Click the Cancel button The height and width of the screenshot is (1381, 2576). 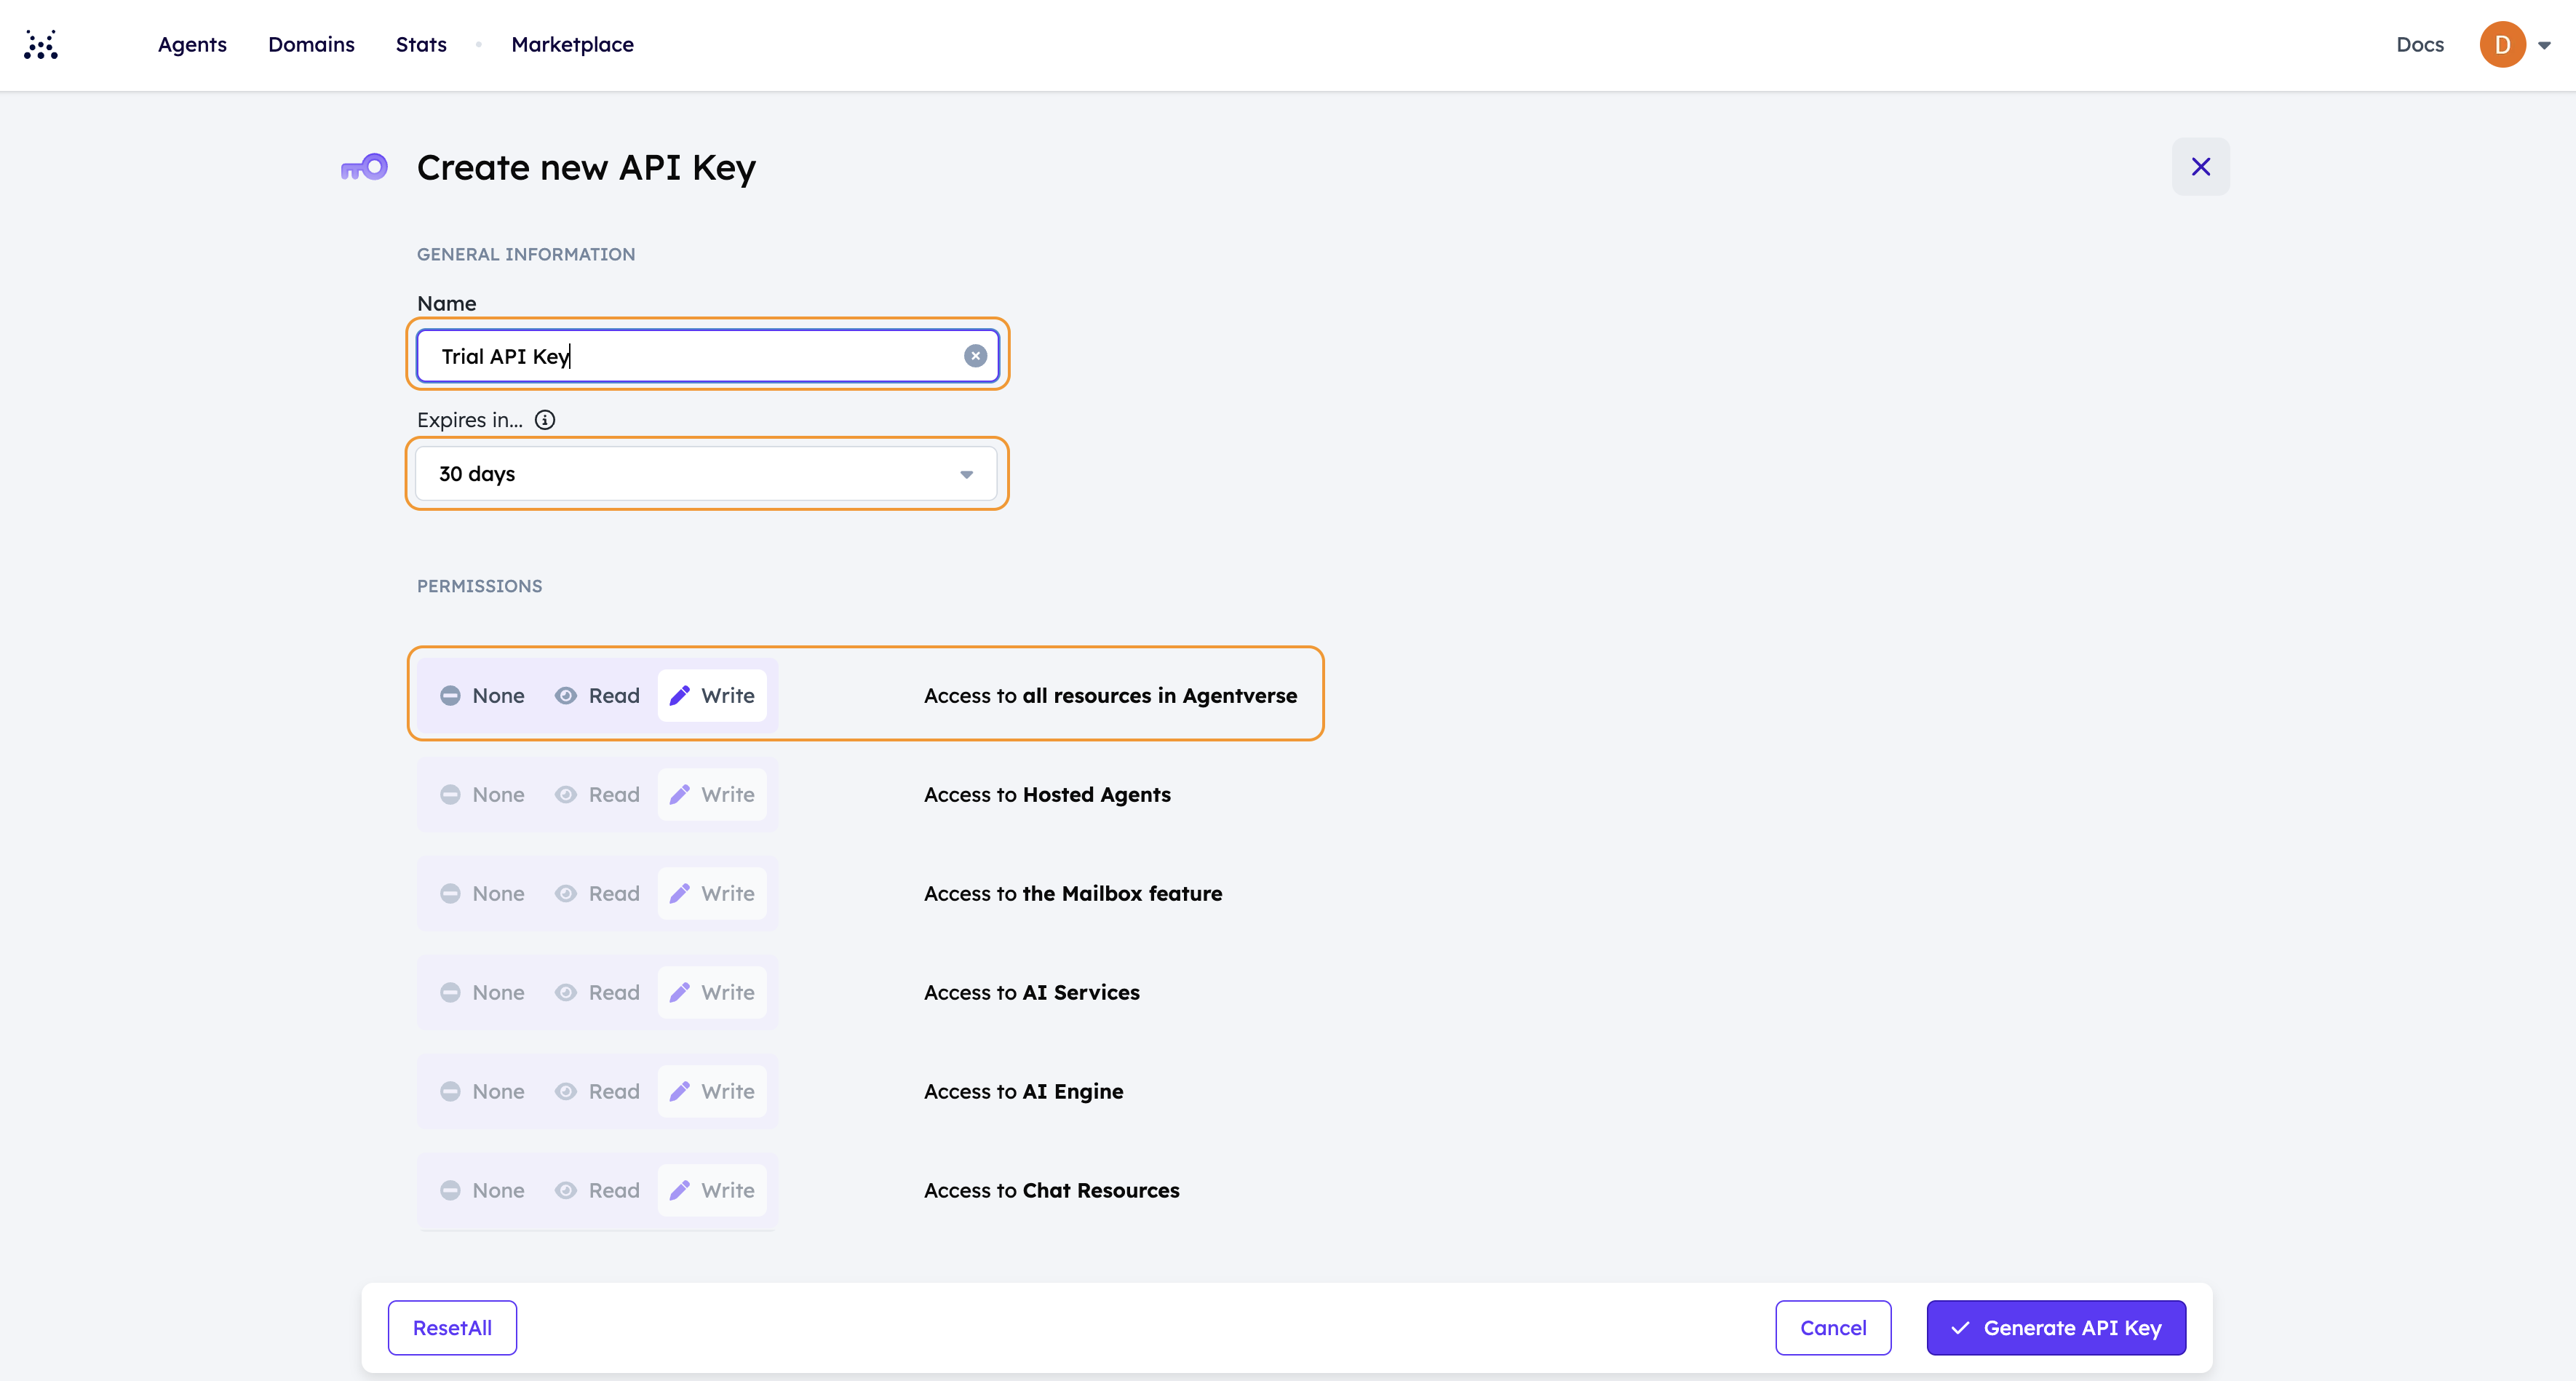coord(1833,1328)
